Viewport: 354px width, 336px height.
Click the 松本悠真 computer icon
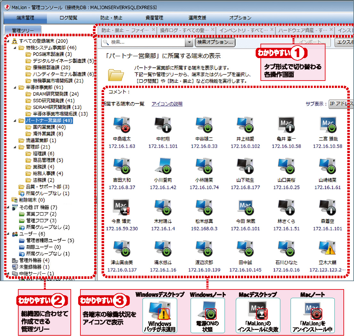point(204,207)
